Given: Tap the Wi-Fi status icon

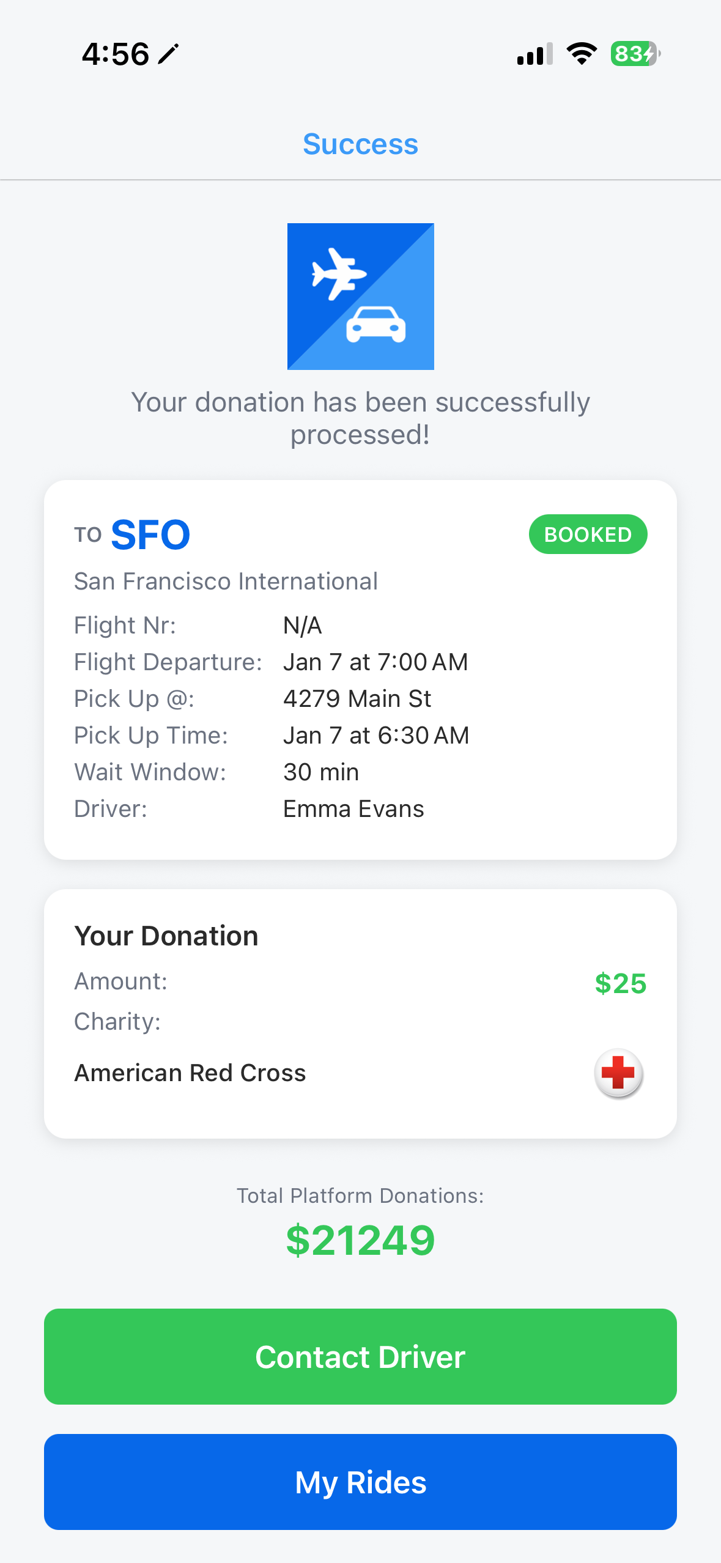Looking at the screenshot, I should pyautogui.click(x=582, y=54).
